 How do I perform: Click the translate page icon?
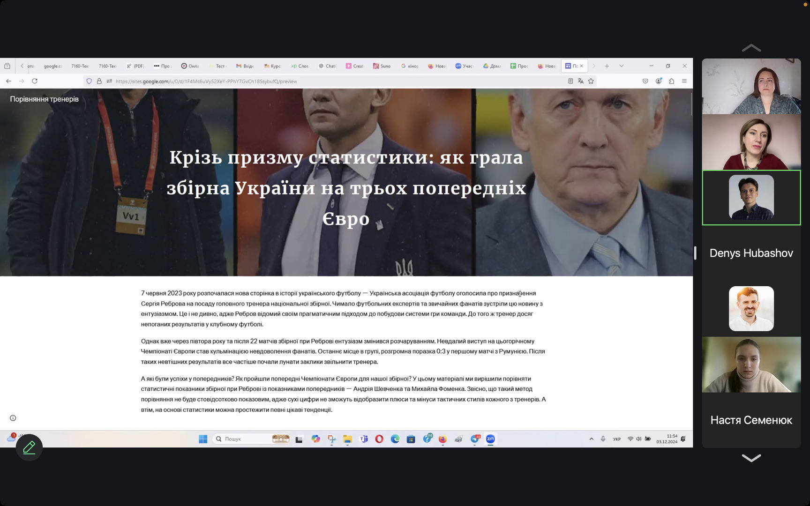pos(580,81)
